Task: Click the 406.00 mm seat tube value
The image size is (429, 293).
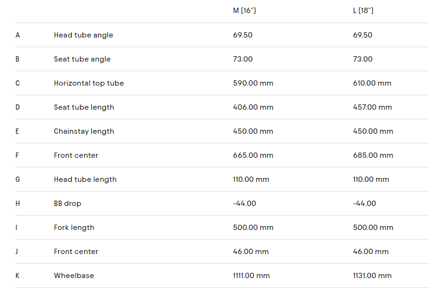Action: (253, 107)
